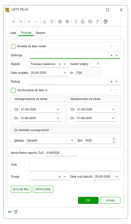The width and height of the screenshot is (131, 224).
Task: Open print options printer icon
Action: coord(60,22)
